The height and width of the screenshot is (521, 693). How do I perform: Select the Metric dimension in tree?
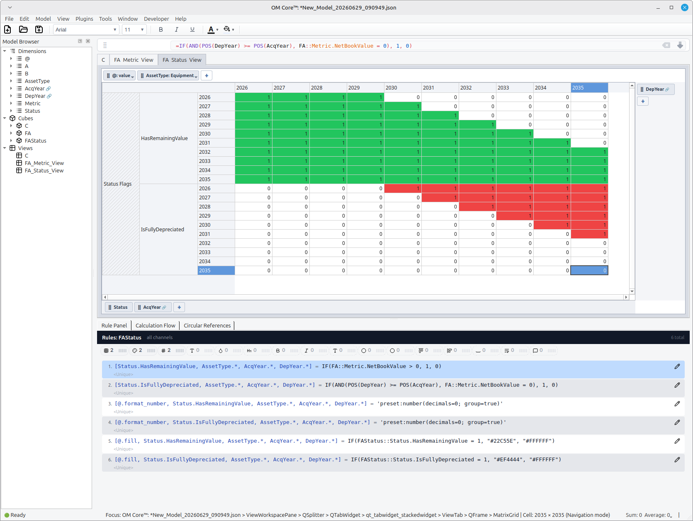pyautogui.click(x=32, y=103)
